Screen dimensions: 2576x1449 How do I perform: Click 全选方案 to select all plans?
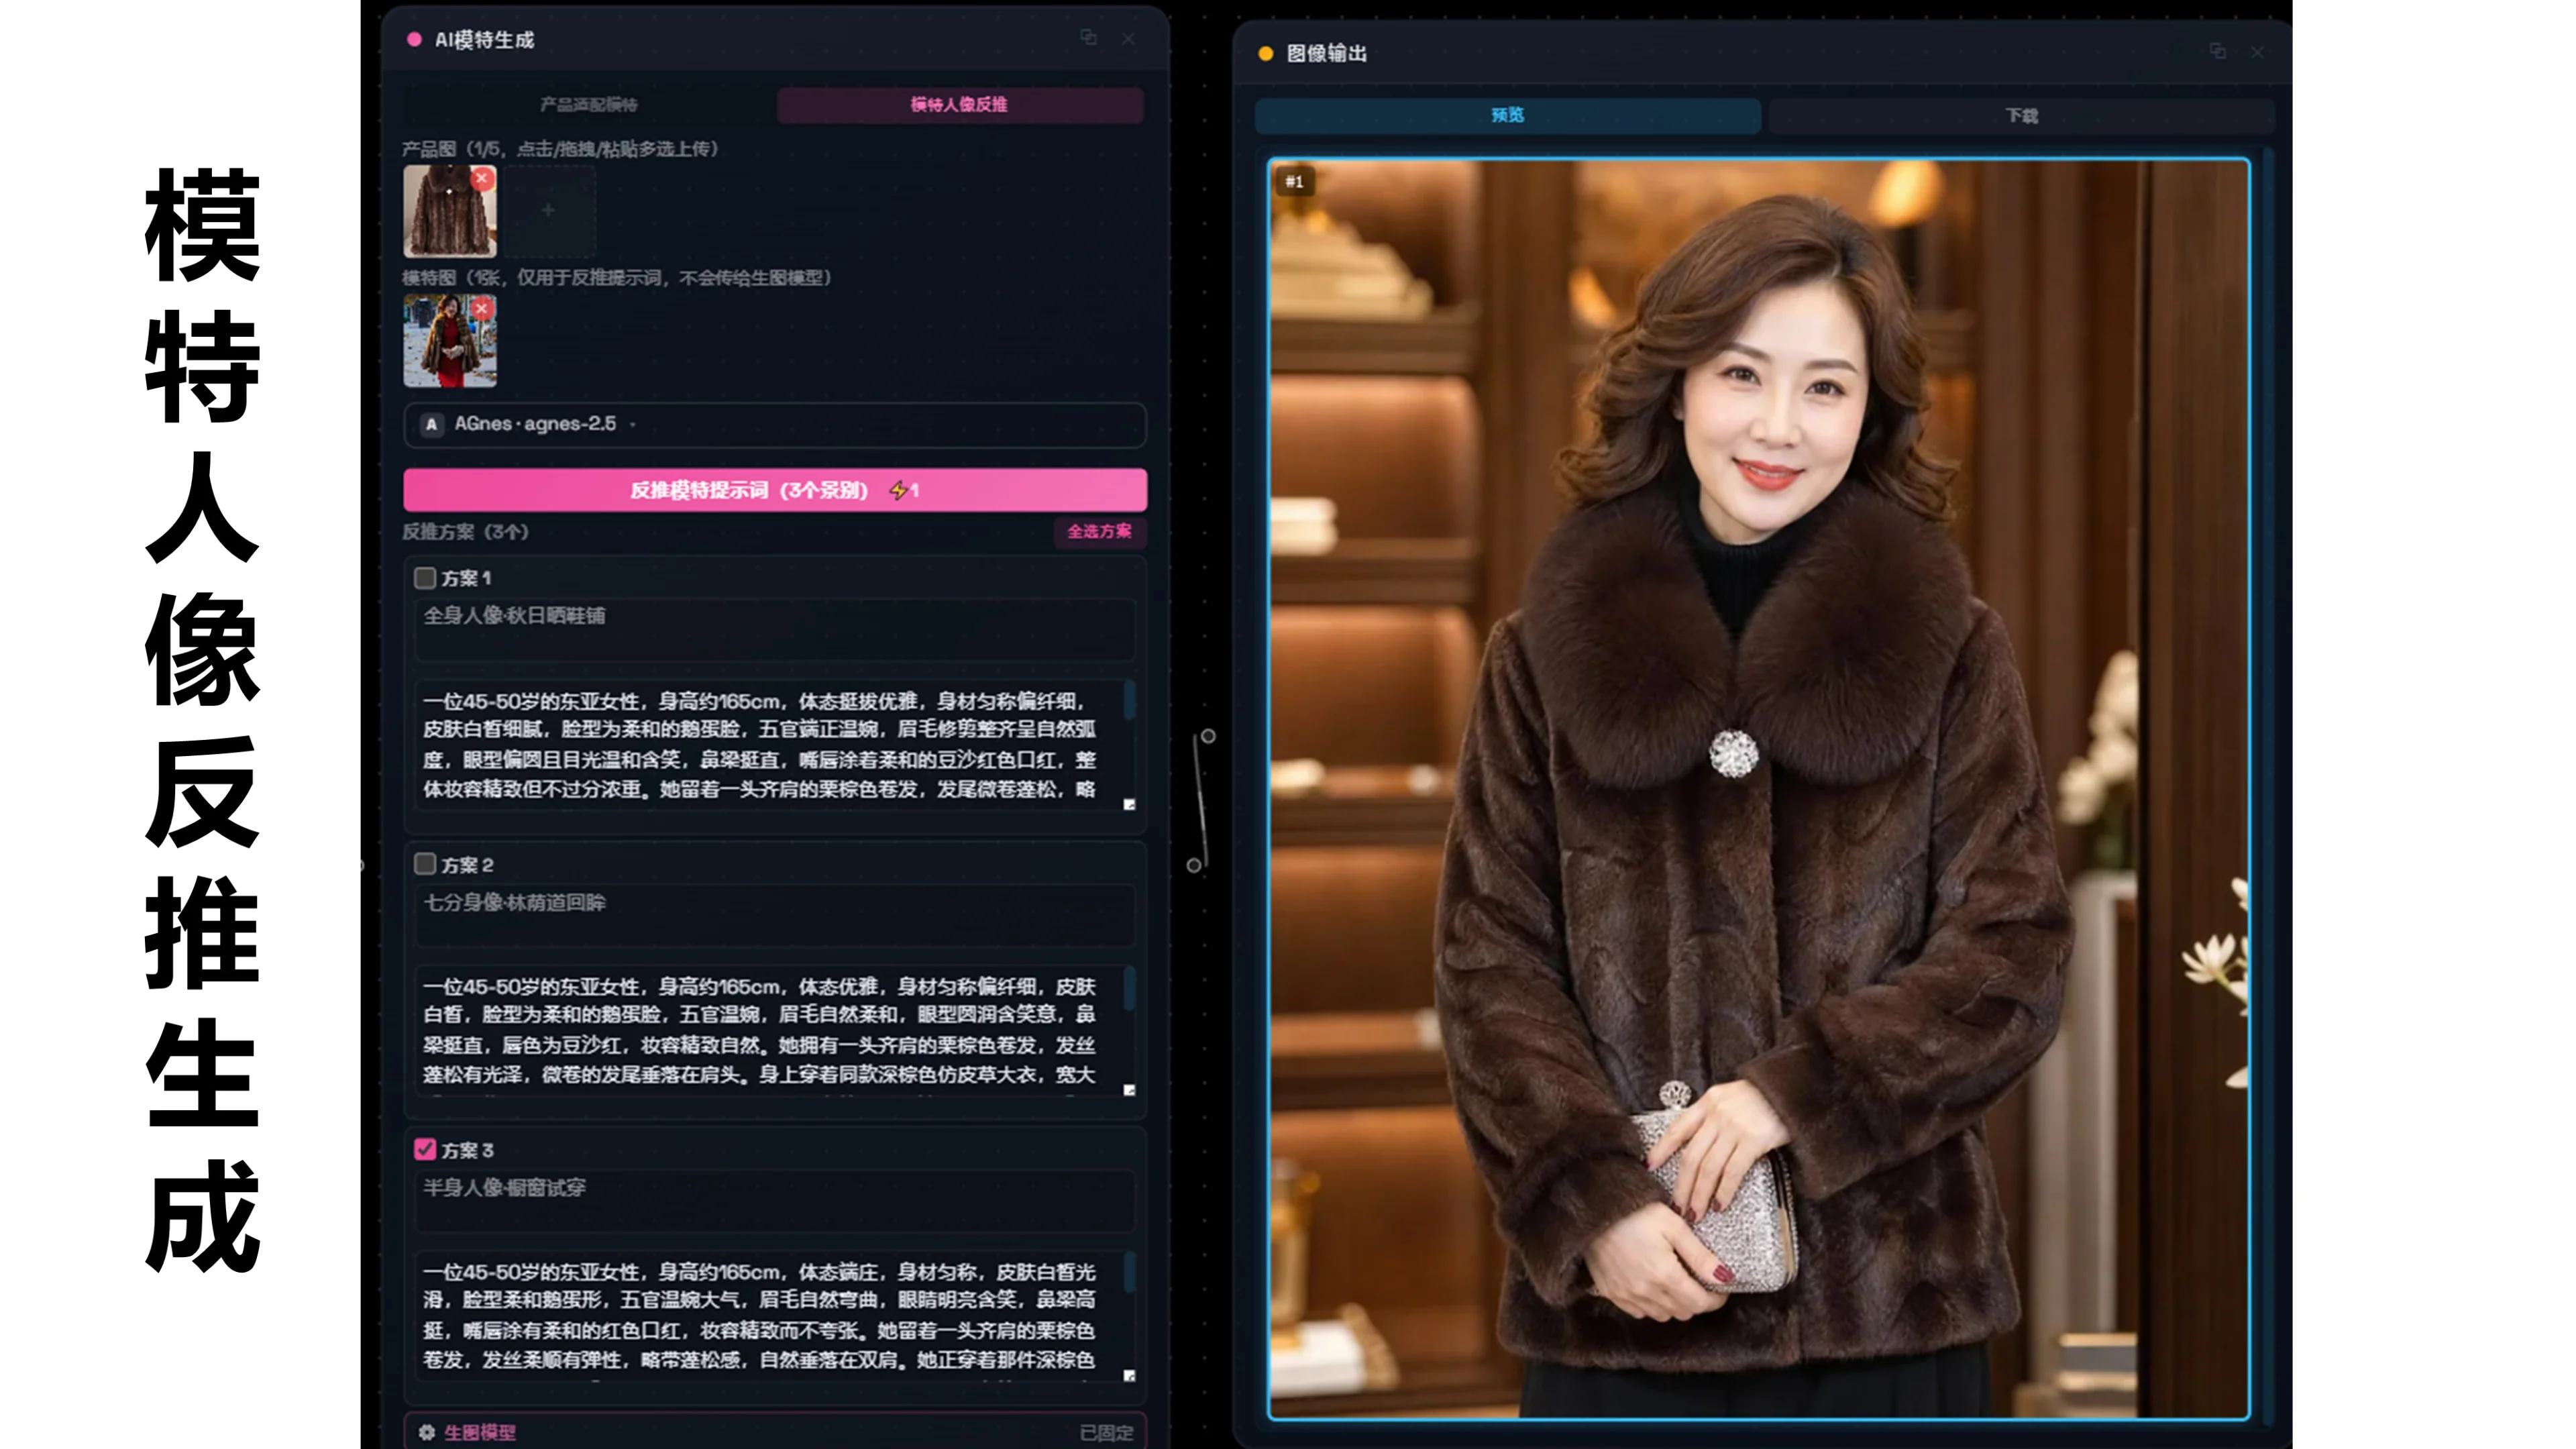(1100, 531)
